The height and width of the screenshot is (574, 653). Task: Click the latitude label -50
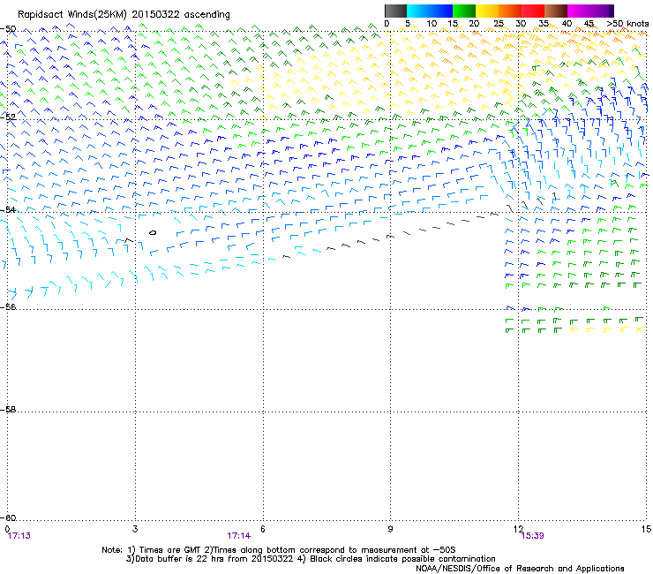(8, 29)
